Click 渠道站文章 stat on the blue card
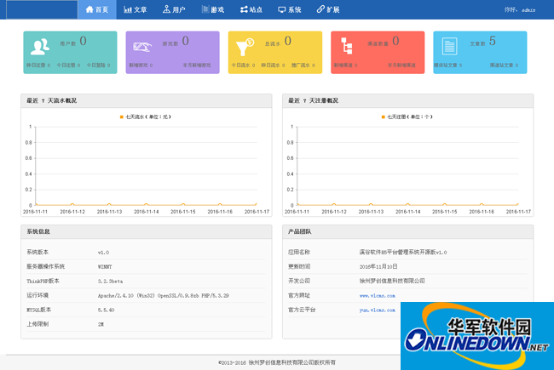 [505, 65]
